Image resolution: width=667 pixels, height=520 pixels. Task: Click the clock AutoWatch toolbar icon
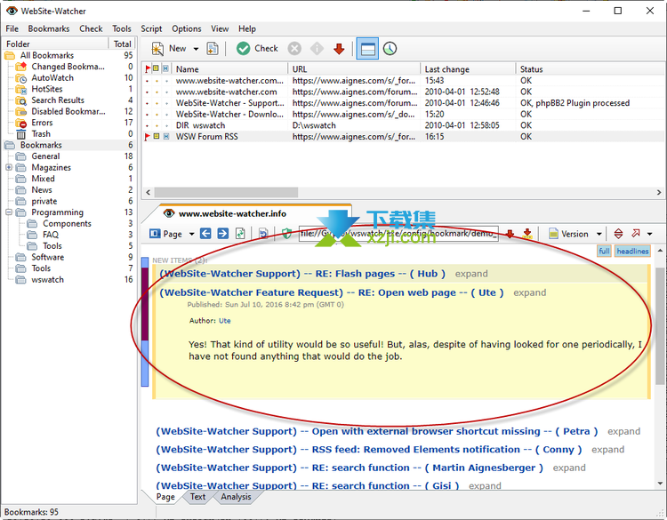[390, 49]
